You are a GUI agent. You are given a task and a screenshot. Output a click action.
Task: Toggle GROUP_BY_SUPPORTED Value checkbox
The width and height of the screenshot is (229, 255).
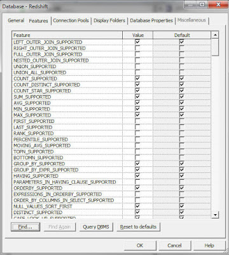point(137,164)
